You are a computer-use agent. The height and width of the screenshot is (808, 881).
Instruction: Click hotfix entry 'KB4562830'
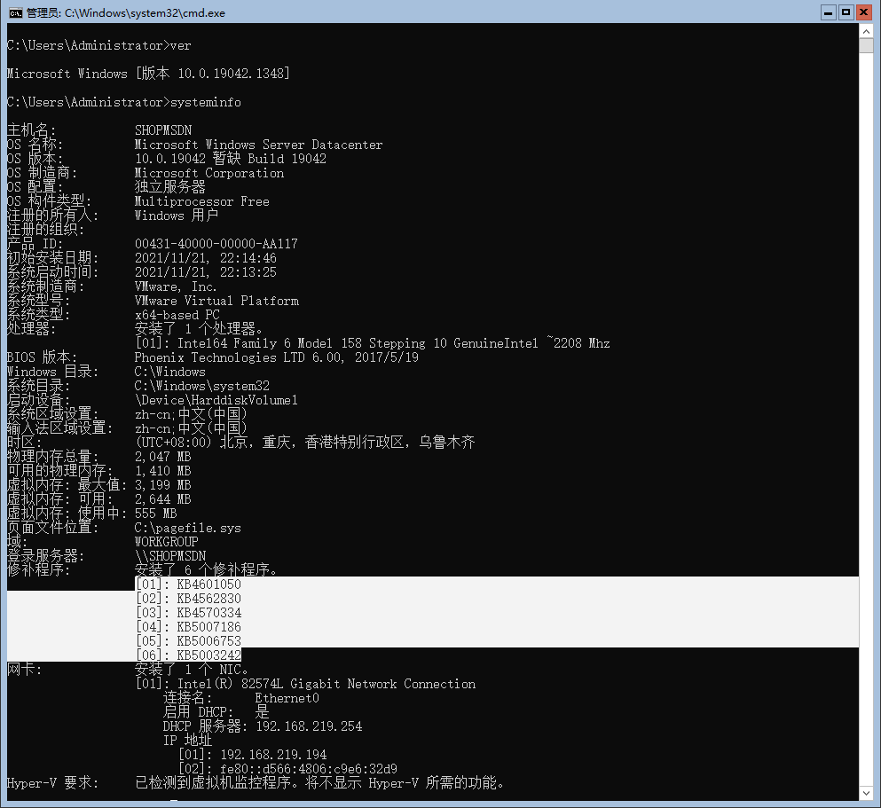tap(209, 599)
